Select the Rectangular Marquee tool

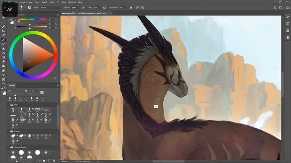[x=3, y=22]
